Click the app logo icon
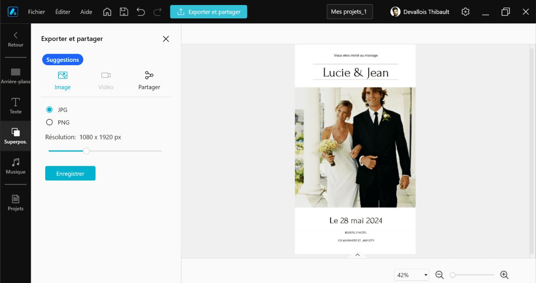Viewport: 536px width, 283px height. (x=13, y=12)
